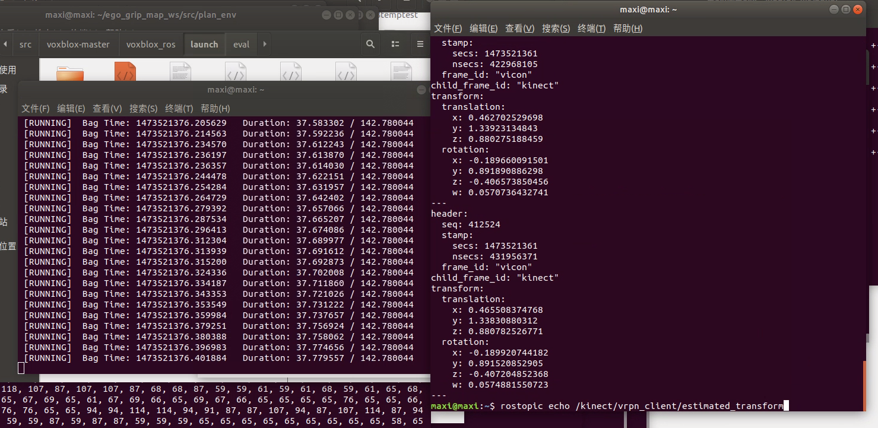Navigate to src via the breadcrumb
Screen dimensions: 878x428
(25, 43)
